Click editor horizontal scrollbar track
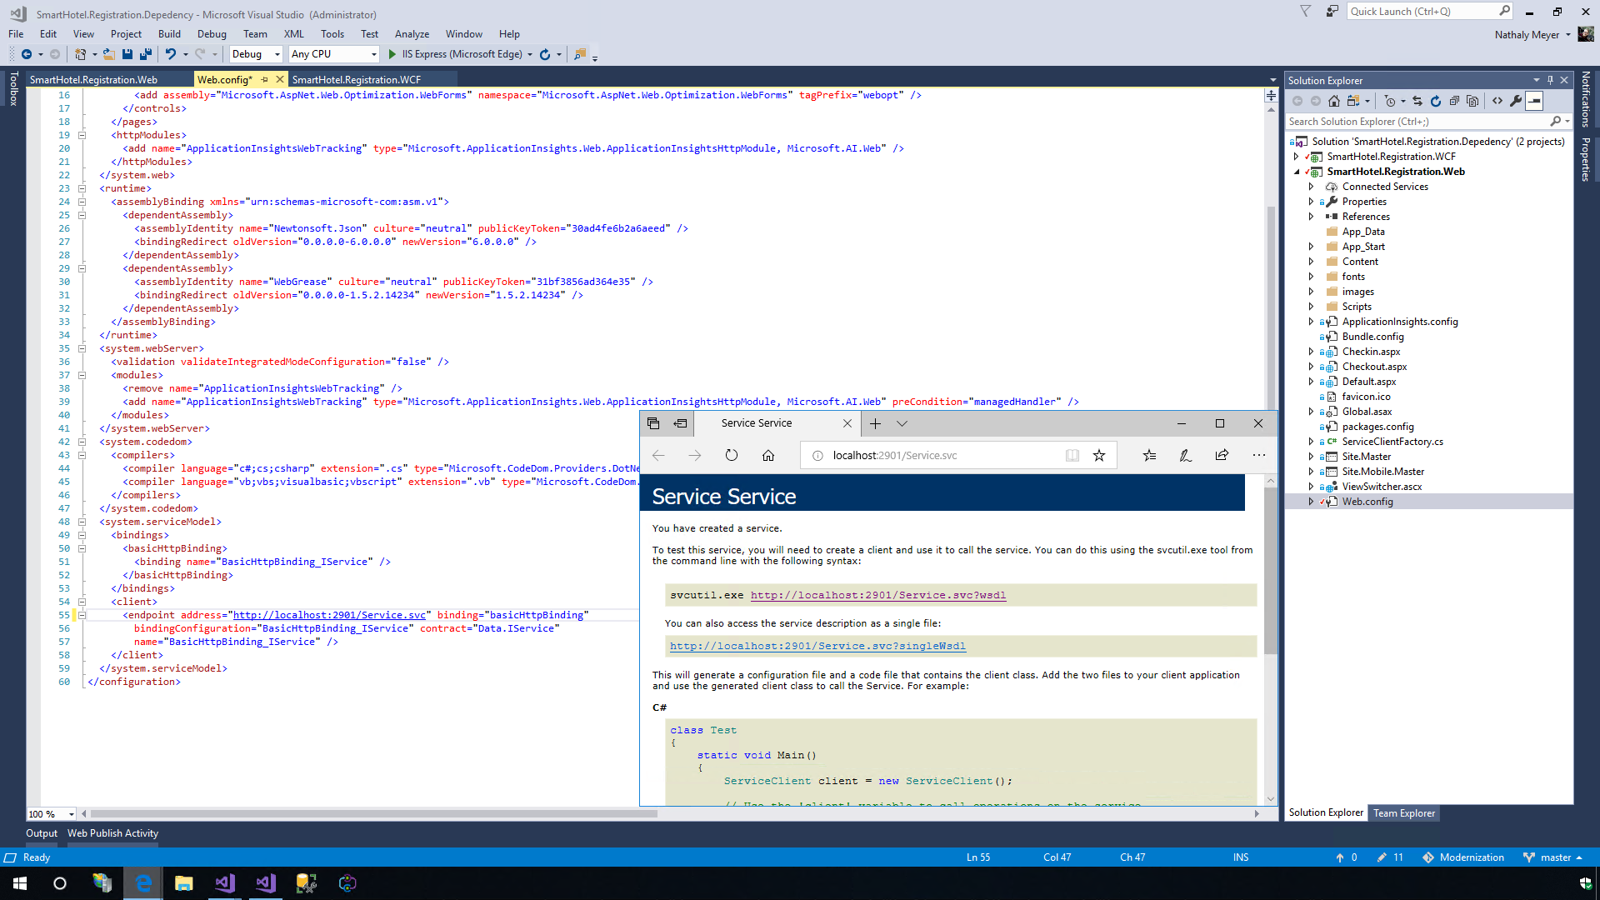The height and width of the screenshot is (900, 1600). (x=917, y=814)
